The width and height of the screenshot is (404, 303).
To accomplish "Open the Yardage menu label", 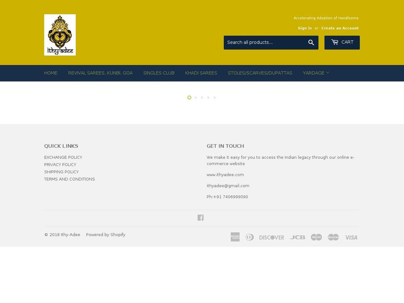I will 314,73.
